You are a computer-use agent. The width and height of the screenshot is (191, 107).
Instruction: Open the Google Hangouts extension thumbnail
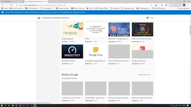(72, 29)
